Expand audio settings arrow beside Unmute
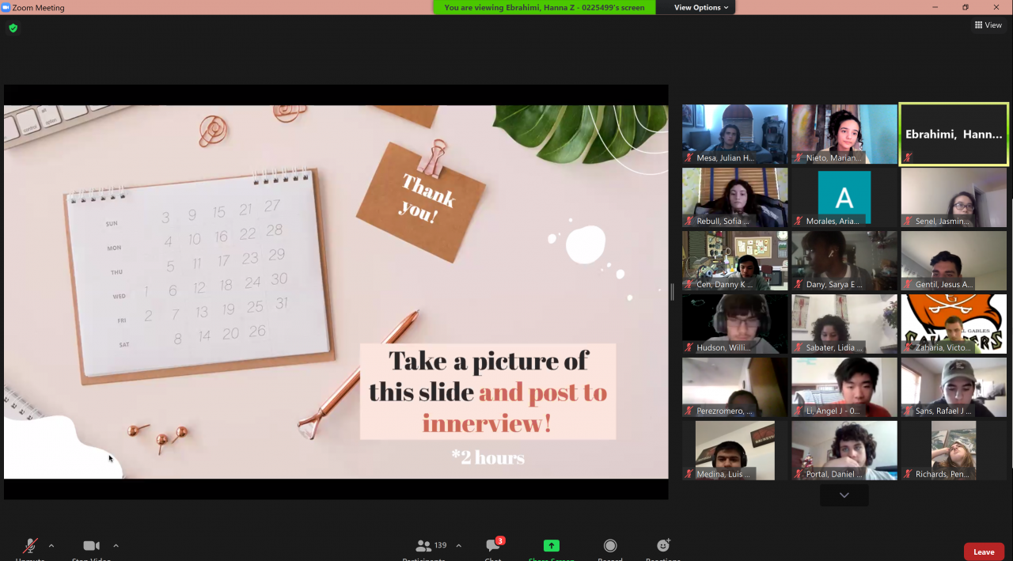The height and width of the screenshot is (561, 1013). coord(51,545)
